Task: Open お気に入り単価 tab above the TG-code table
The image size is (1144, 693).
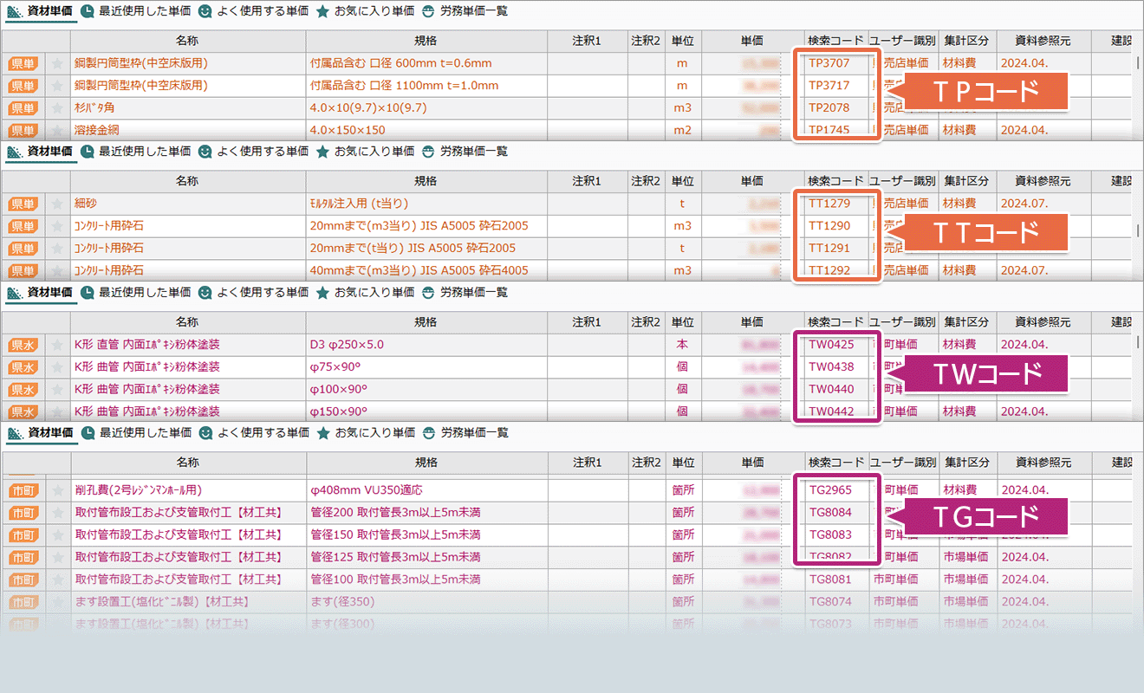Action: point(365,432)
